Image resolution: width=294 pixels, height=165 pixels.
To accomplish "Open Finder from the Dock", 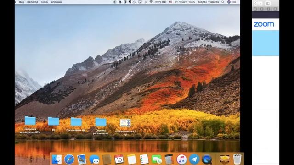I will click(x=57, y=159).
